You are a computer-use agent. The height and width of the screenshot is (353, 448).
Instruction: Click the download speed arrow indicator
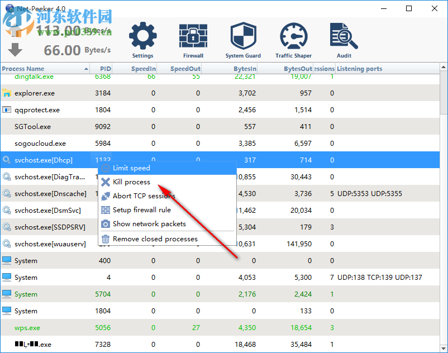[x=15, y=50]
